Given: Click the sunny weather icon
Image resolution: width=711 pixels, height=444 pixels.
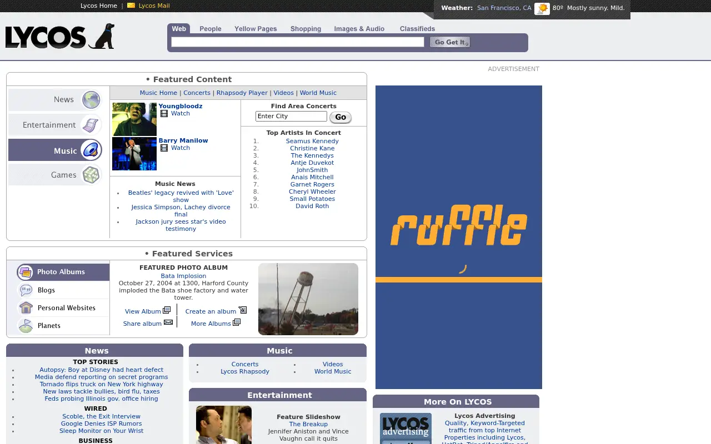Looking at the screenshot, I should pyautogui.click(x=542, y=8).
